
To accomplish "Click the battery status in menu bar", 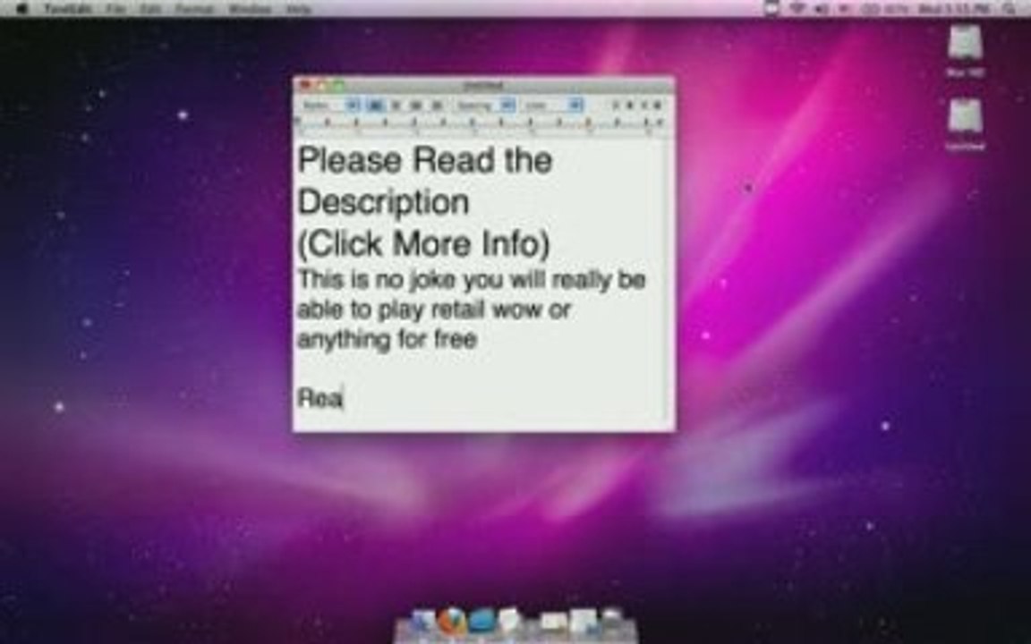I will click(x=884, y=9).
